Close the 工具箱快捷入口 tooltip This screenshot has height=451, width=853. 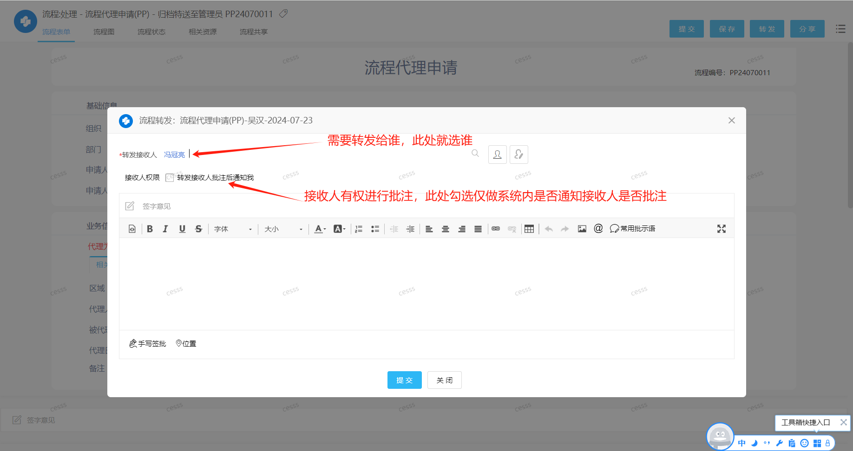(x=844, y=422)
